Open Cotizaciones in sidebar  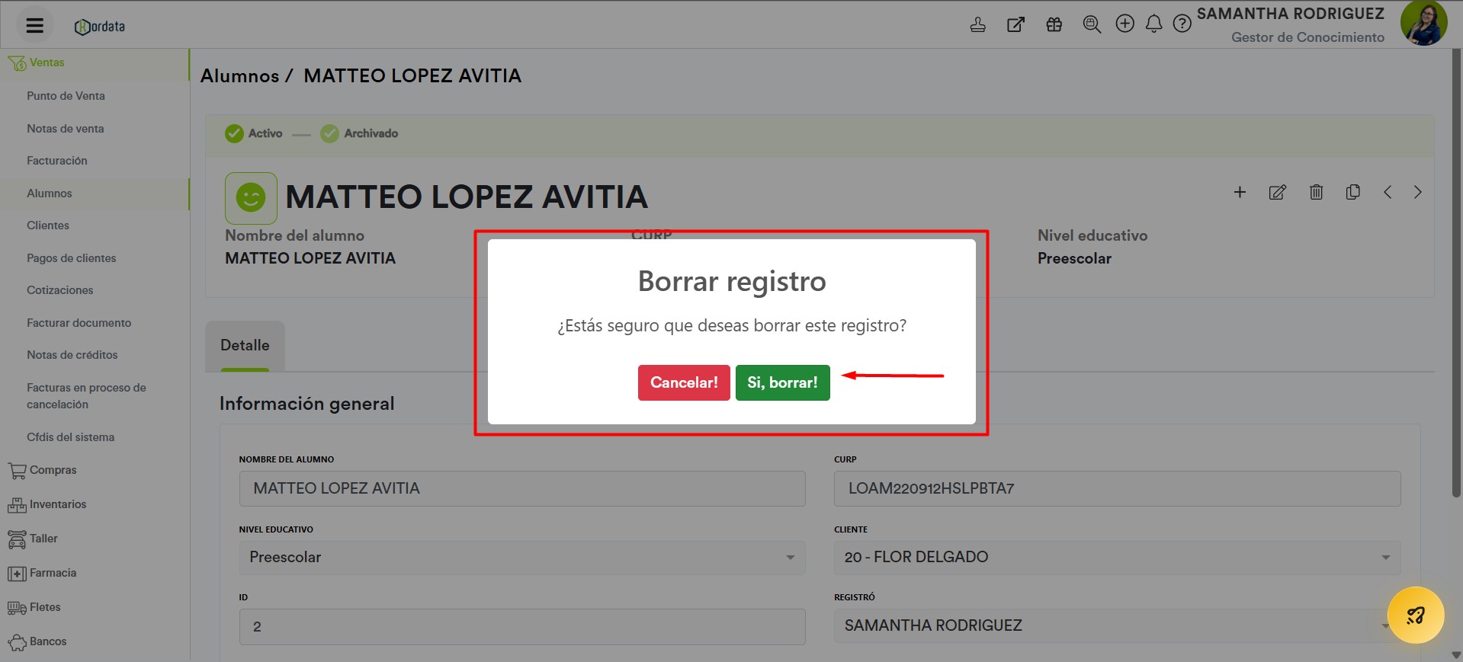click(x=60, y=290)
